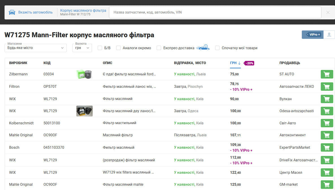Click Bosch -10% VIPro + offer

pyautogui.click(x=241, y=150)
